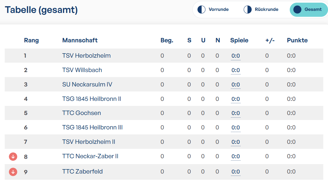
Task: Open TSV Herbolzheim II team link
Action: (x=89, y=142)
